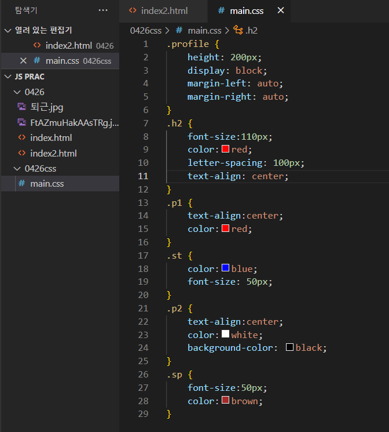Open index2.html in the 0426 folder
Screen dimensions: 389x432
coord(60,153)
